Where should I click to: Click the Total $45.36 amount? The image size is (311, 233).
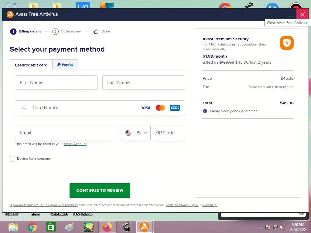point(287,103)
